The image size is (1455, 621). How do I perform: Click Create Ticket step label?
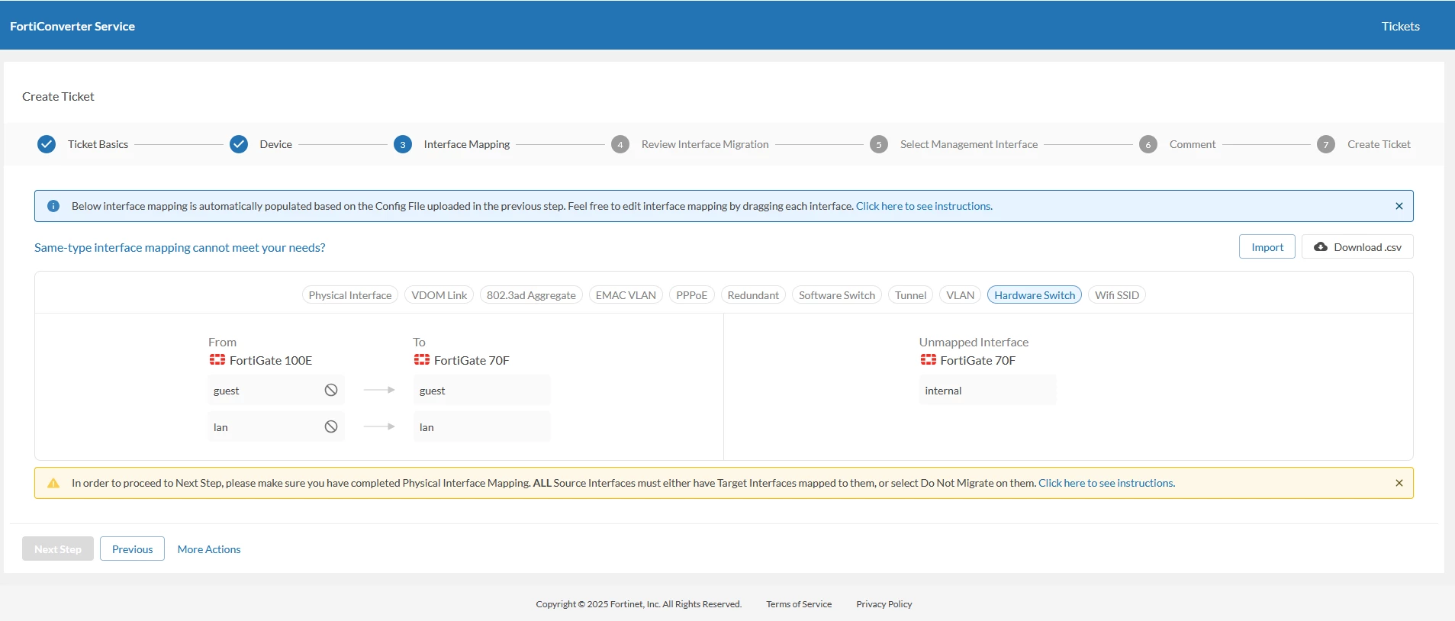pos(1379,144)
